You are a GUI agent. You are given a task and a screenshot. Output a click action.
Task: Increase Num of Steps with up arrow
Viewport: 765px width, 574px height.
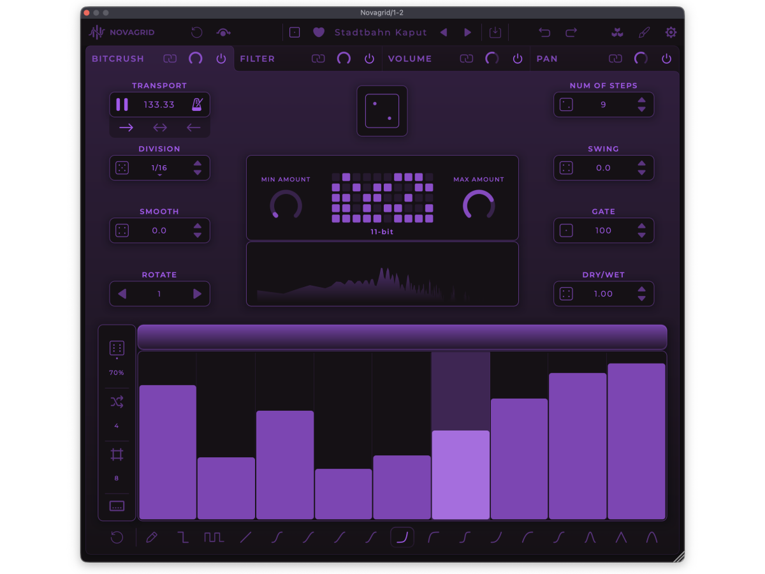coord(642,100)
